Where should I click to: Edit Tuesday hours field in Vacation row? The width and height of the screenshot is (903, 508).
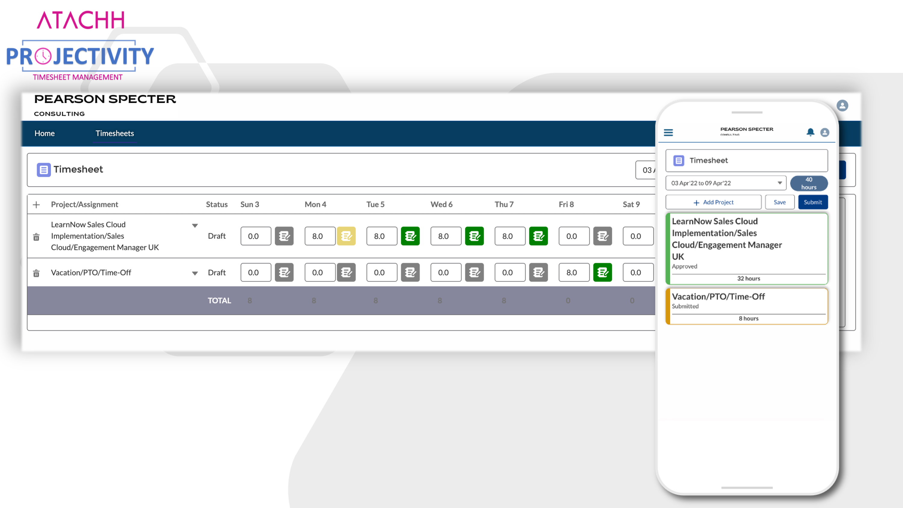(x=382, y=273)
